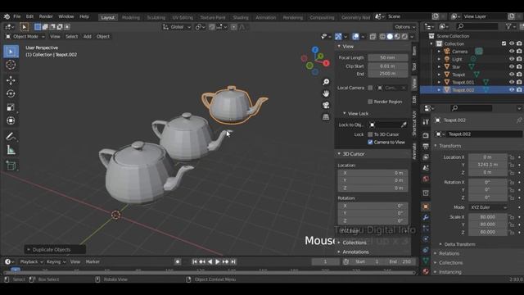This screenshot has width=524, height=295.
Task: Hide Teapot.001 using its eye icon
Action: [512, 82]
